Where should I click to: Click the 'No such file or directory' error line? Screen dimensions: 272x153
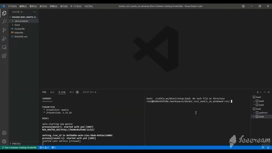185,99
